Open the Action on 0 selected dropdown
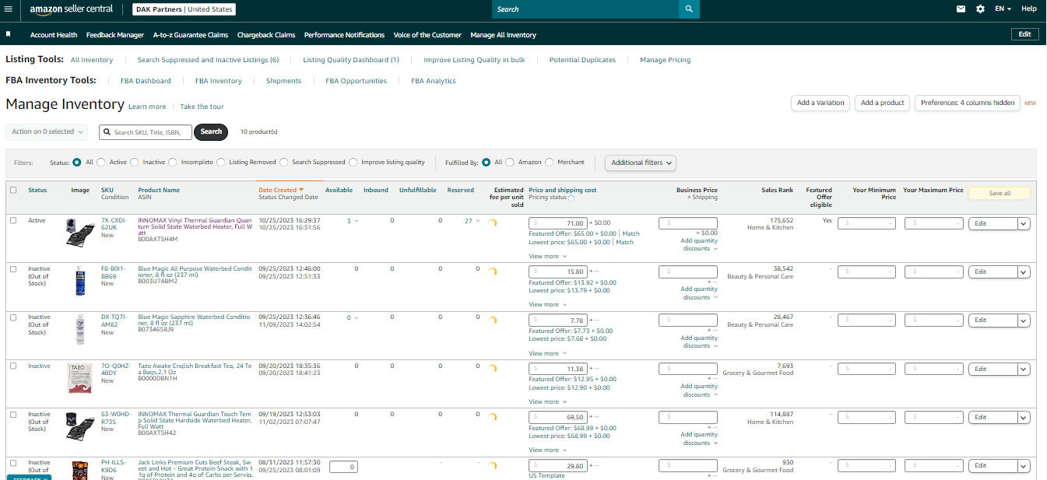 [x=47, y=131]
